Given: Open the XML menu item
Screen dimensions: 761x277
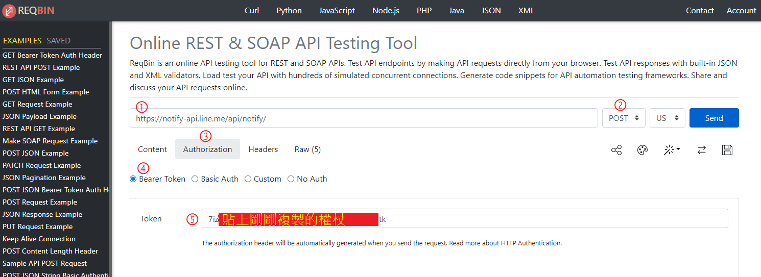Looking at the screenshot, I should click(526, 10).
